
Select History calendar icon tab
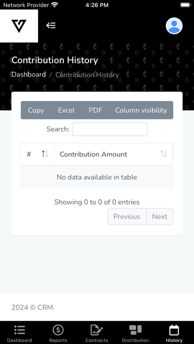coord(174,330)
